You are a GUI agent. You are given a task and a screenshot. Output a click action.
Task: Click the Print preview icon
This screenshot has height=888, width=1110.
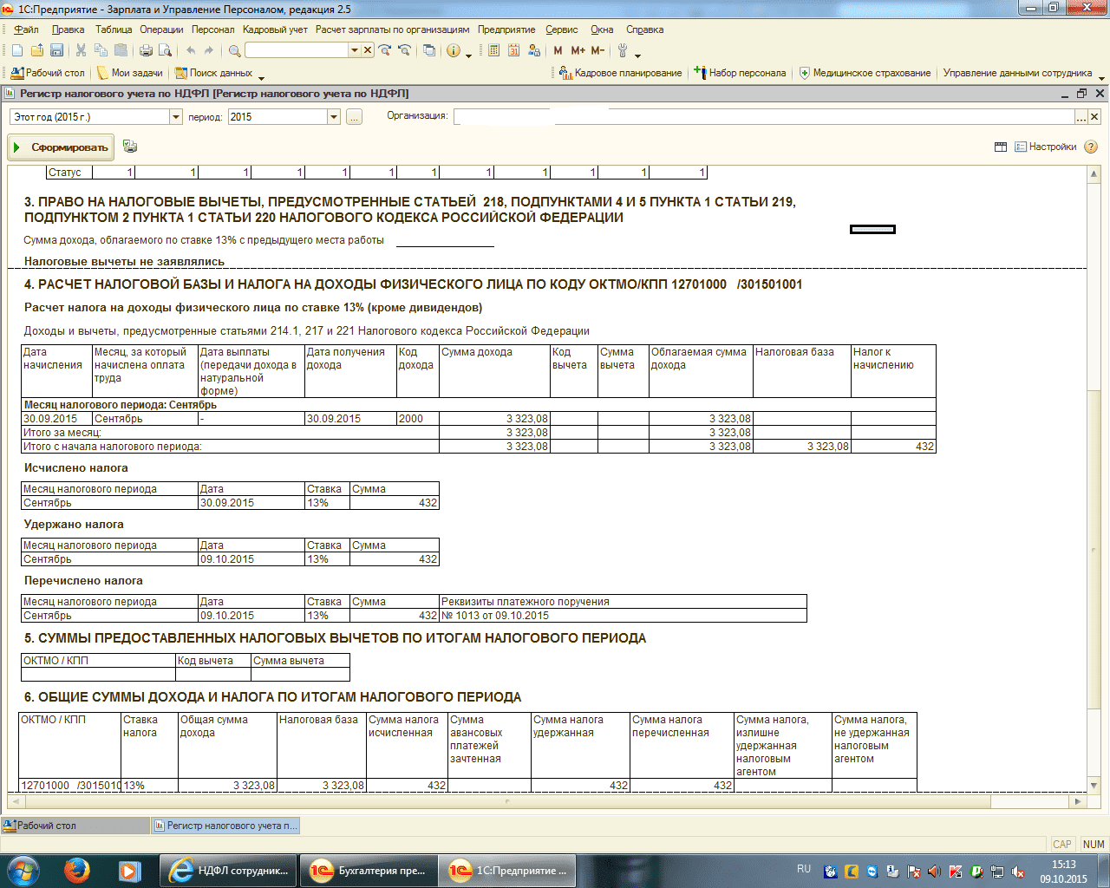pyautogui.click(x=165, y=50)
